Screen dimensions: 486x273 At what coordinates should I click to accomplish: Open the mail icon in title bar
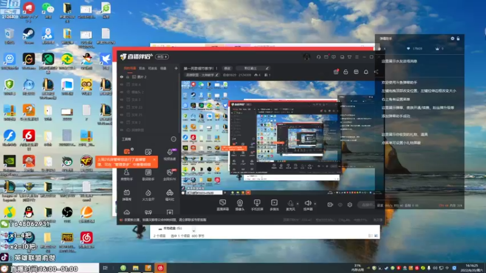pyautogui.click(x=326, y=57)
